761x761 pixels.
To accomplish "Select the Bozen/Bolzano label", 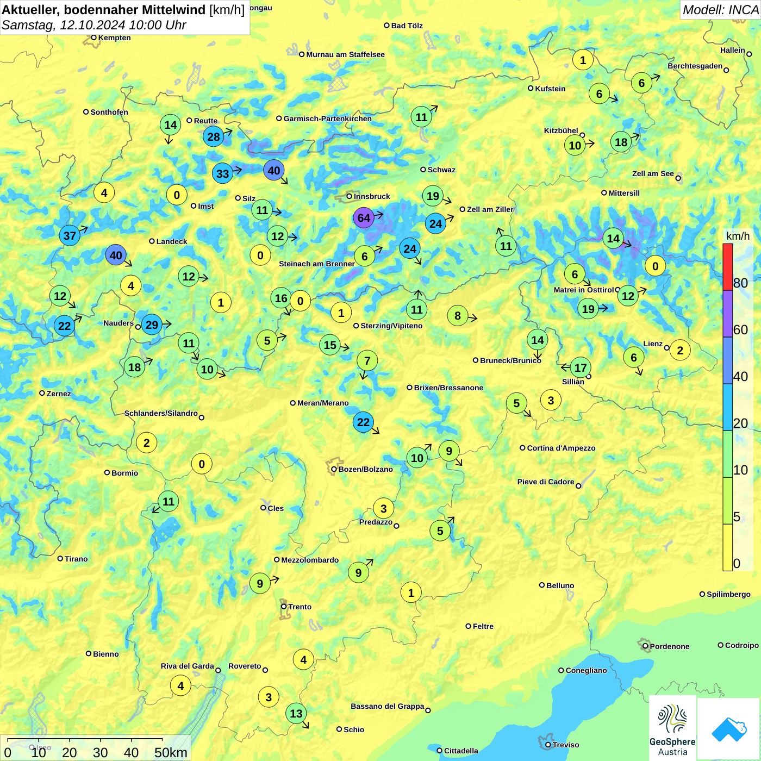I will click(x=365, y=469).
